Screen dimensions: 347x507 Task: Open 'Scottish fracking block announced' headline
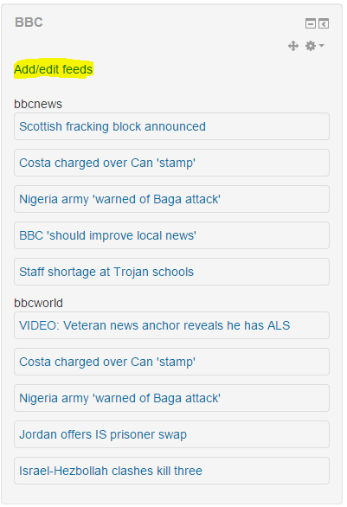[112, 126]
